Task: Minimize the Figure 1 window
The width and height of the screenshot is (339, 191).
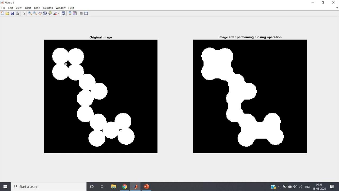Action: tap(313, 2)
